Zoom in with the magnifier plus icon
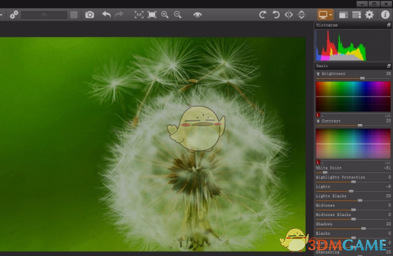The width and height of the screenshot is (393, 256). (x=165, y=15)
